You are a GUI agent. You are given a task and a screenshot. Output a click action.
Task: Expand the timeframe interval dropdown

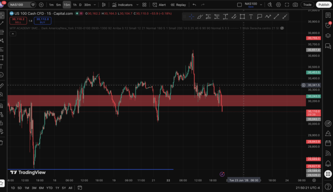(95, 5)
